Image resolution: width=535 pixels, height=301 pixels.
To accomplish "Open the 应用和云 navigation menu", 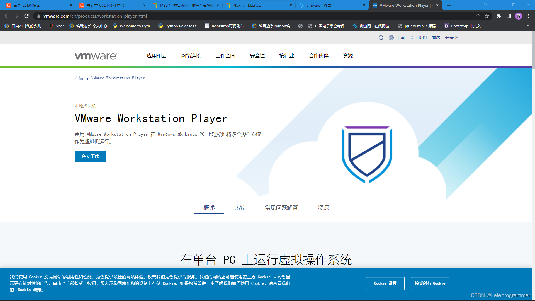I will pos(157,56).
